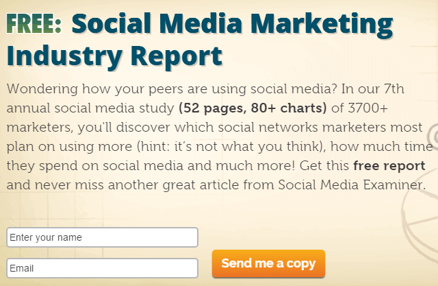Image resolution: width=438 pixels, height=286 pixels.
Task: Click the bold "free report" text
Action: pos(389,165)
